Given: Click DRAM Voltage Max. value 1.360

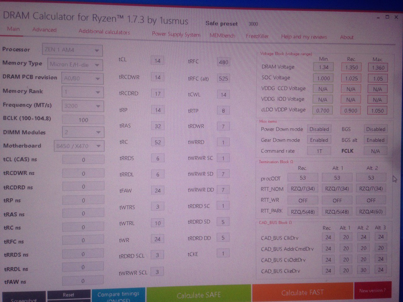Looking at the screenshot, I should pos(378,67).
